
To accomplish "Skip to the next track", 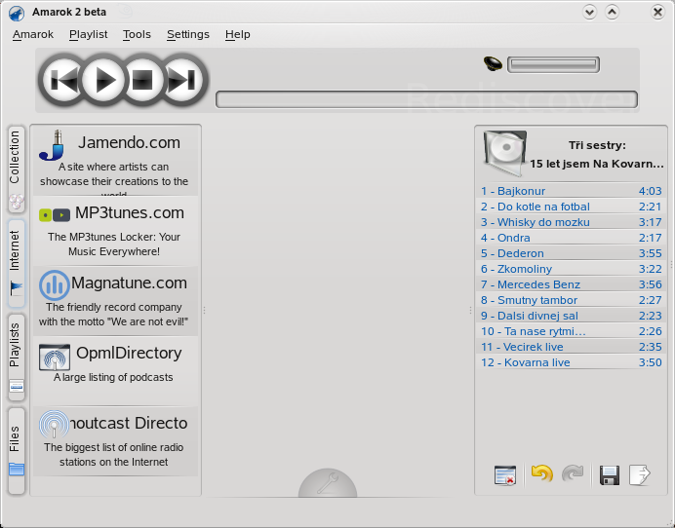I will click(182, 80).
